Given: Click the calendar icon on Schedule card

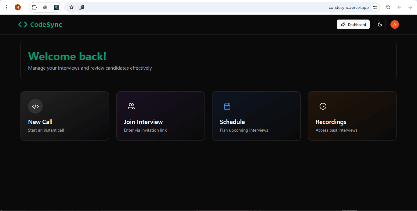Looking at the screenshot, I should [x=227, y=106].
